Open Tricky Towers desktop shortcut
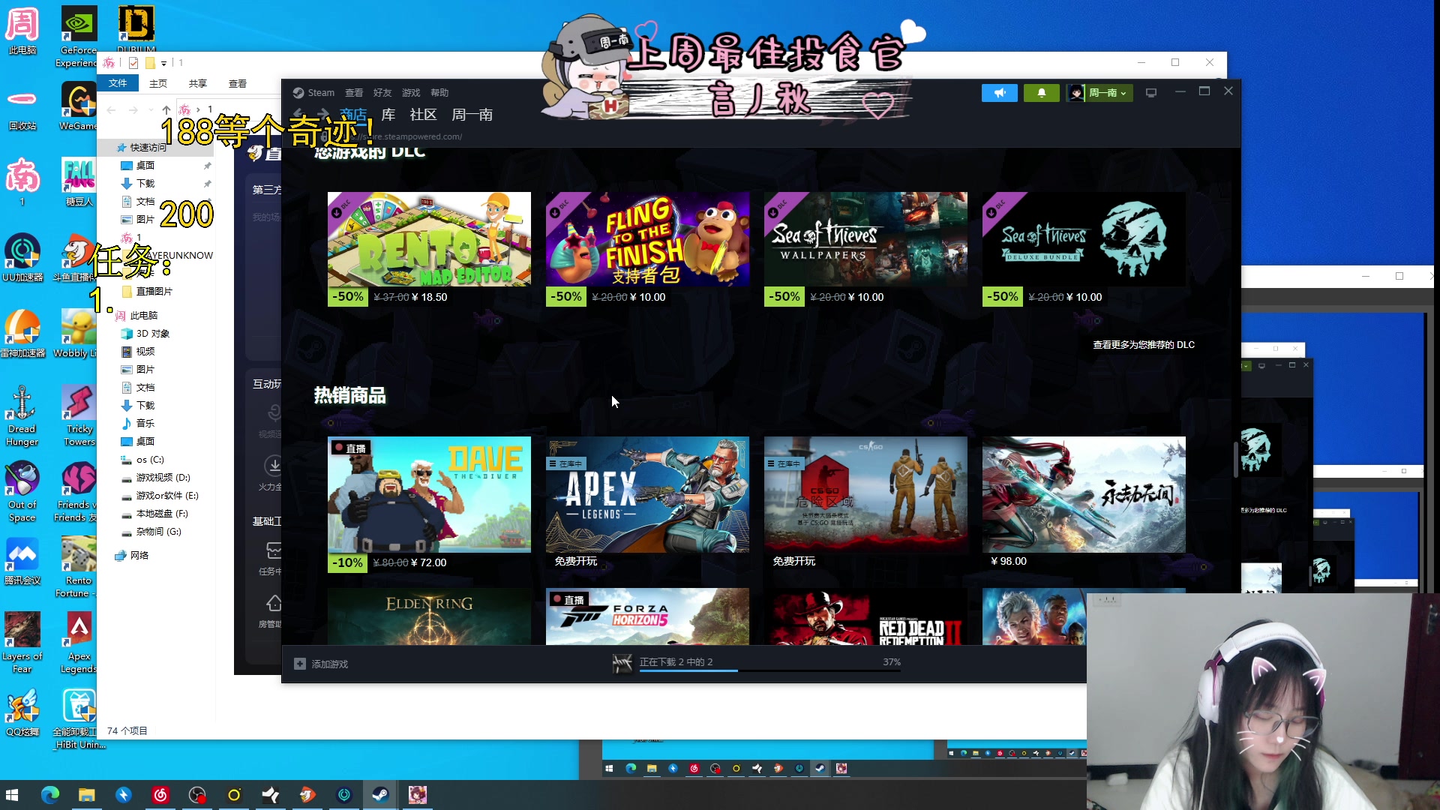Image resolution: width=1440 pixels, height=810 pixels. point(79,416)
